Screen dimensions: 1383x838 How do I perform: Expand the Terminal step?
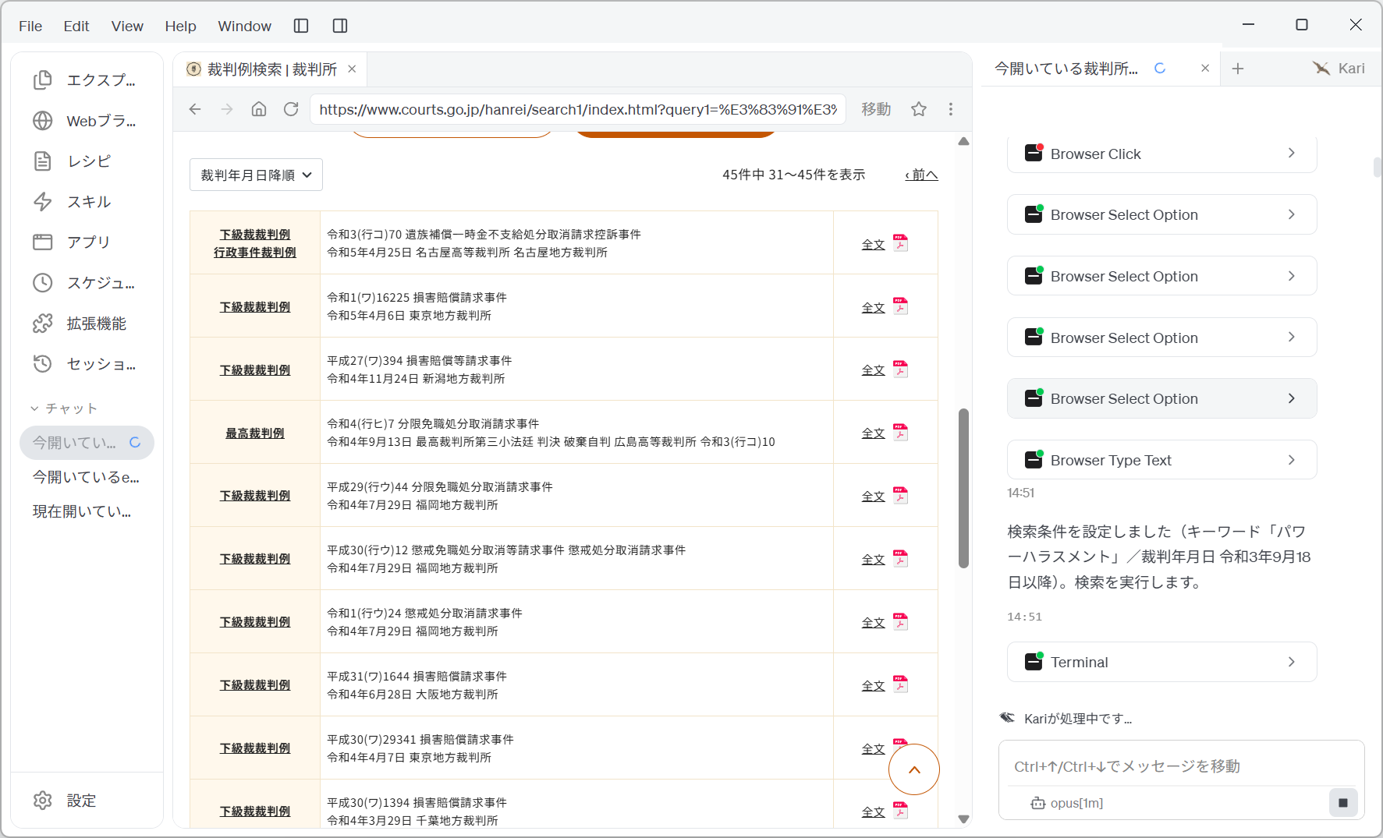[x=1162, y=662]
